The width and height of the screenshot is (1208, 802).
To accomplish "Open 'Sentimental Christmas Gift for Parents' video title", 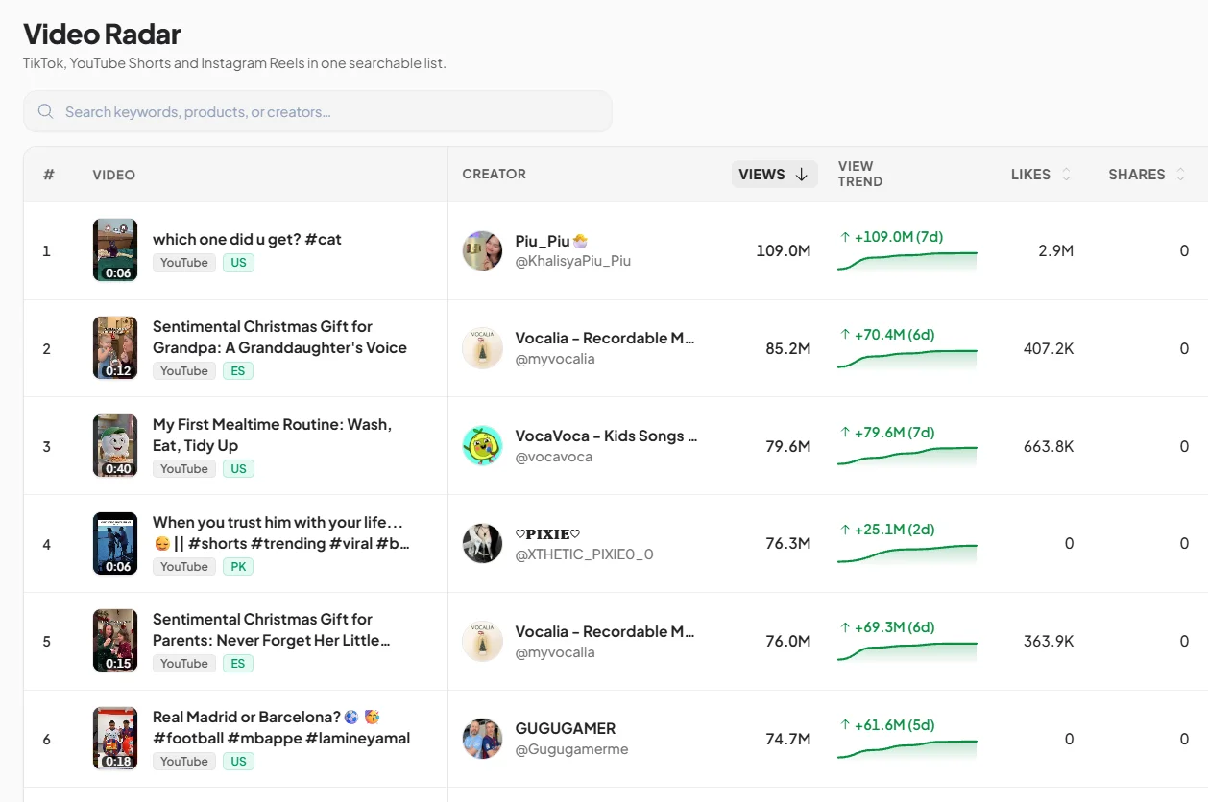I will pyautogui.click(x=272, y=629).
